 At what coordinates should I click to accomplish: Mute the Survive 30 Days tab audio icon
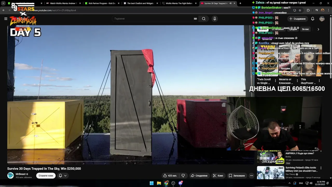coord(230,3)
